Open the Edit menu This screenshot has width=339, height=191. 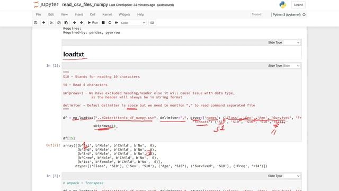tap(51, 14)
